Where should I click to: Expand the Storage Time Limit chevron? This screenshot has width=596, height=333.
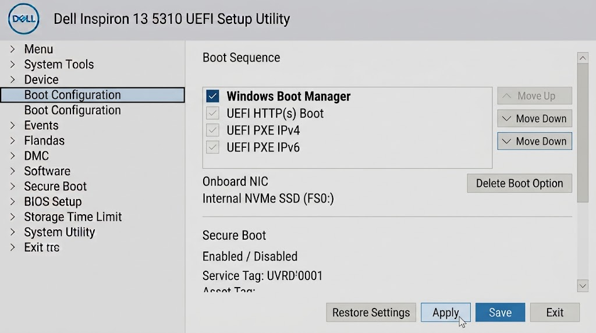click(13, 217)
